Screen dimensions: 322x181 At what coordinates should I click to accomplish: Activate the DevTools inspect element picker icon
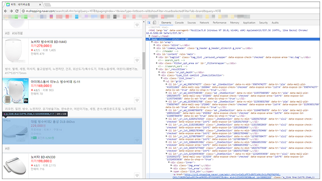(x=149, y=23)
